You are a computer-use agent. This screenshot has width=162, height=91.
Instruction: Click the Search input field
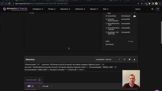point(143,9)
